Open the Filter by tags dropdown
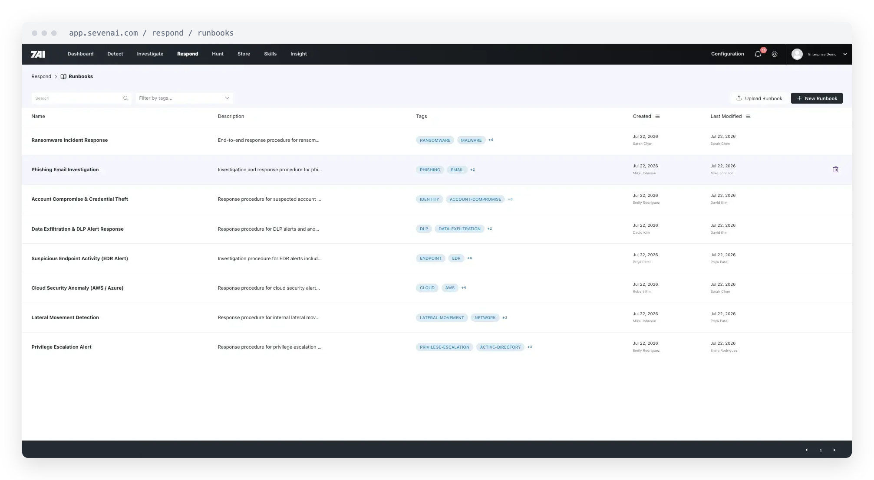This screenshot has width=874, height=480. pyautogui.click(x=185, y=98)
